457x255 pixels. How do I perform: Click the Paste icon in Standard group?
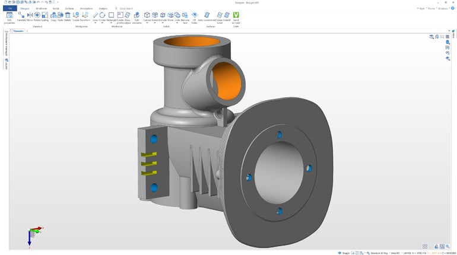tap(60, 15)
